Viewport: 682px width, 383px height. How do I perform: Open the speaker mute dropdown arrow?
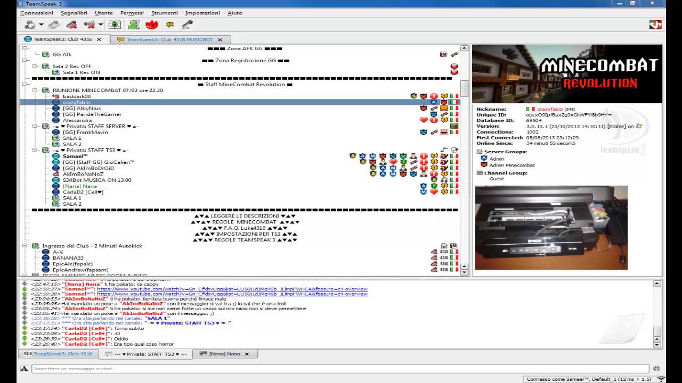click(x=100, y=24)
